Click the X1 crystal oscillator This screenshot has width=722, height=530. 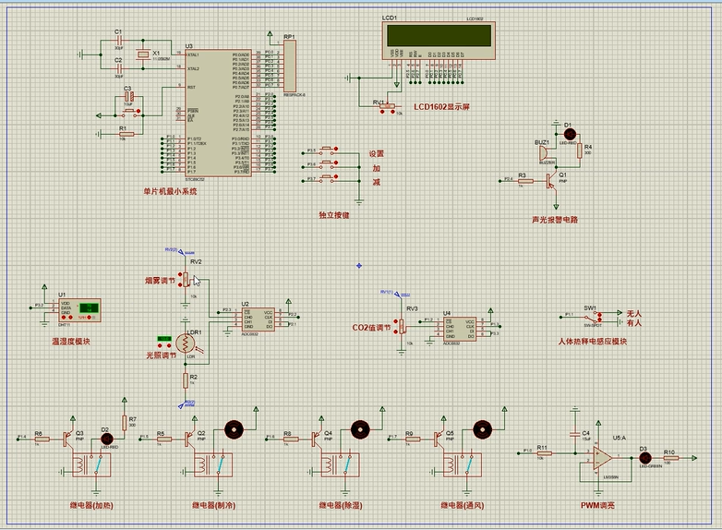(x=142, y=55)
